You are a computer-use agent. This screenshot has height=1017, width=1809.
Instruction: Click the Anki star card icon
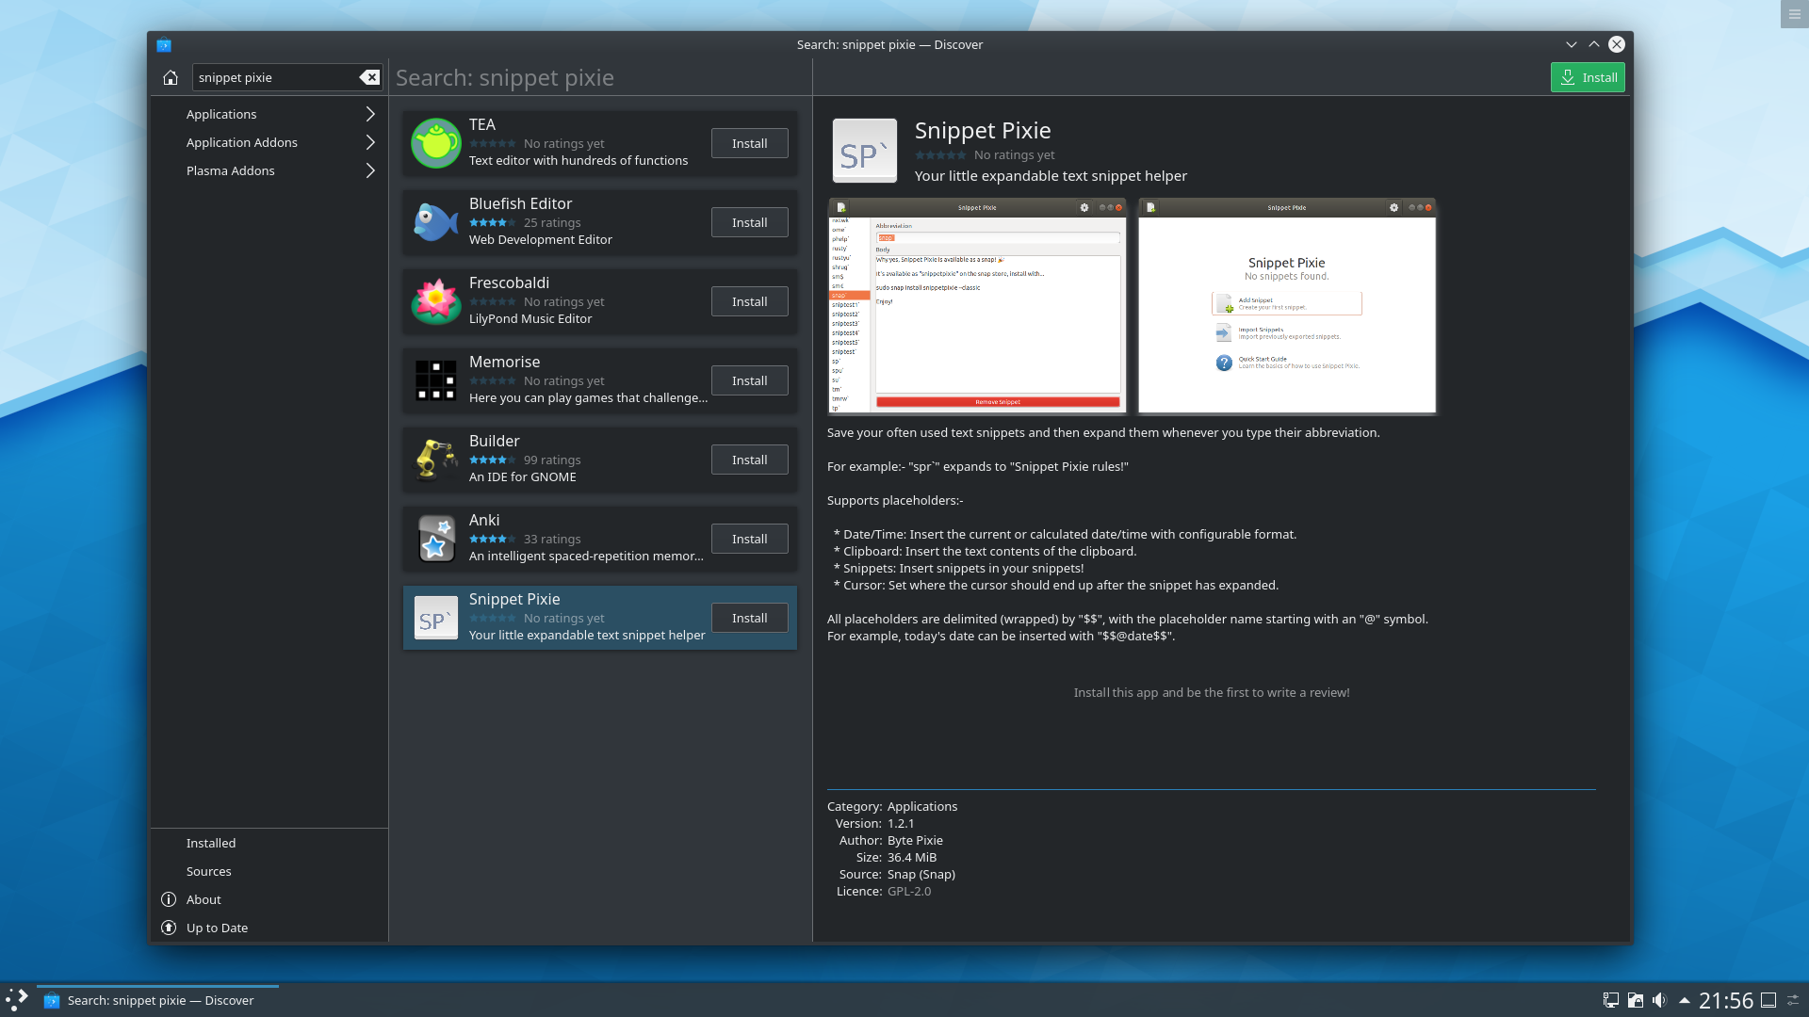[x=436, y=539]
